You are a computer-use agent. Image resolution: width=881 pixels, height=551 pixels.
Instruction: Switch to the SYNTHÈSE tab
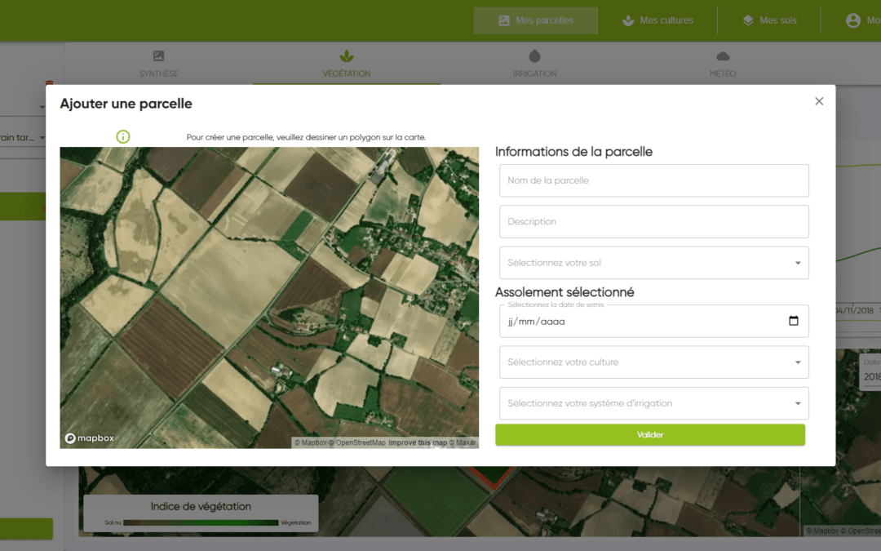pos(158,64)
